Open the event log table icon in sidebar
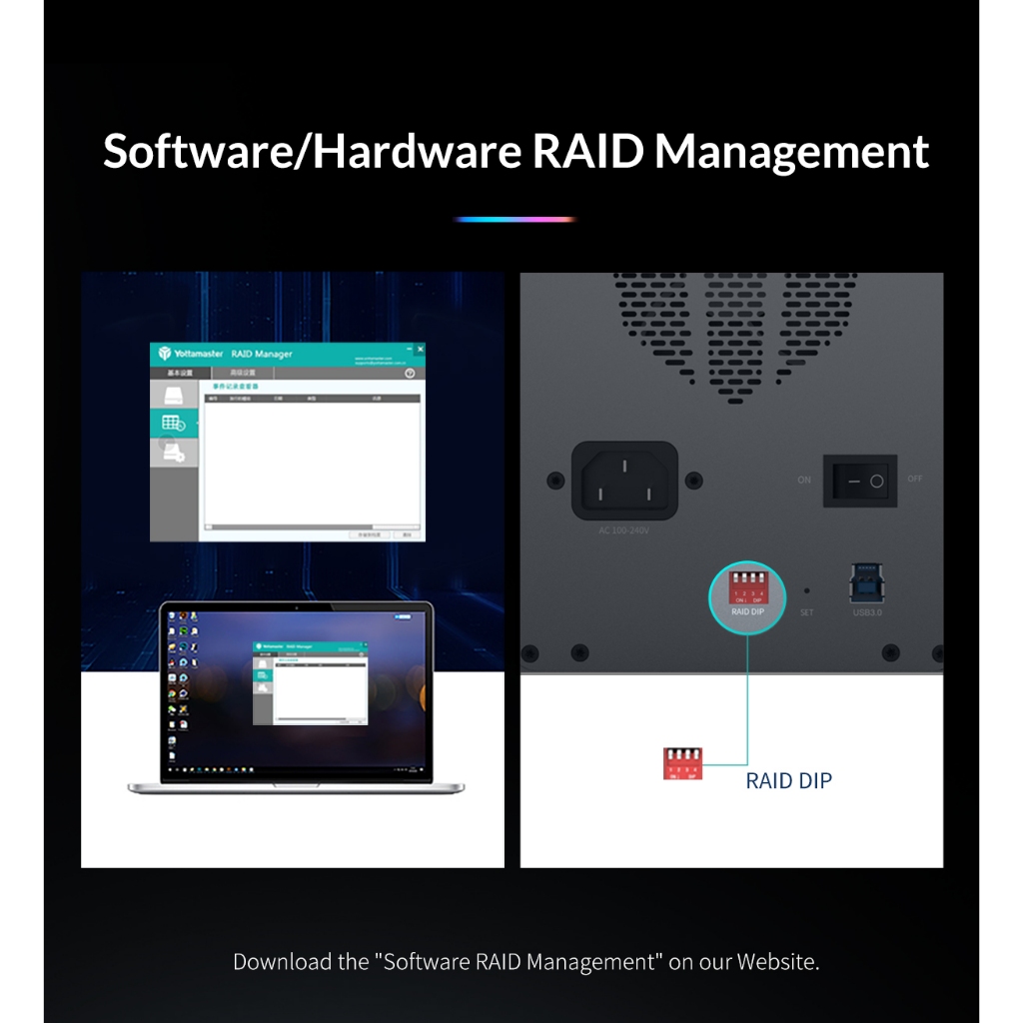The height and width of the screenshot is (1023, 1023). [x=173, y=424]
